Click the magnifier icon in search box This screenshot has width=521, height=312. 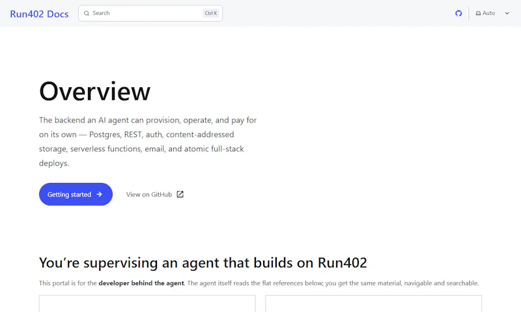pyautogui.click(x=87, y=13)
